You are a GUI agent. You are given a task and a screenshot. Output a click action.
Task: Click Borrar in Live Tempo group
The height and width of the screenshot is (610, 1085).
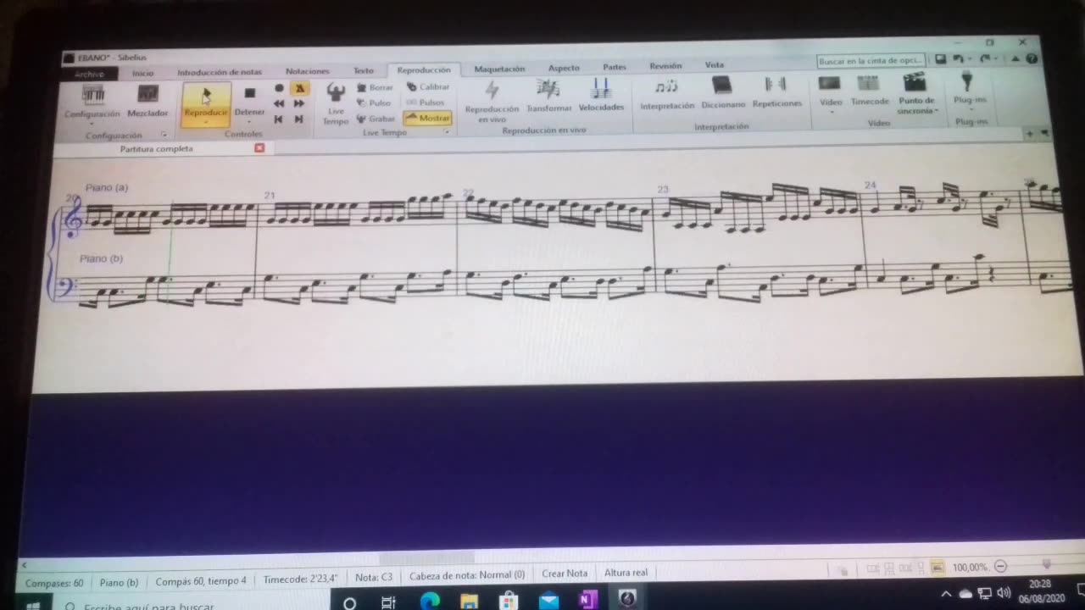375,87
